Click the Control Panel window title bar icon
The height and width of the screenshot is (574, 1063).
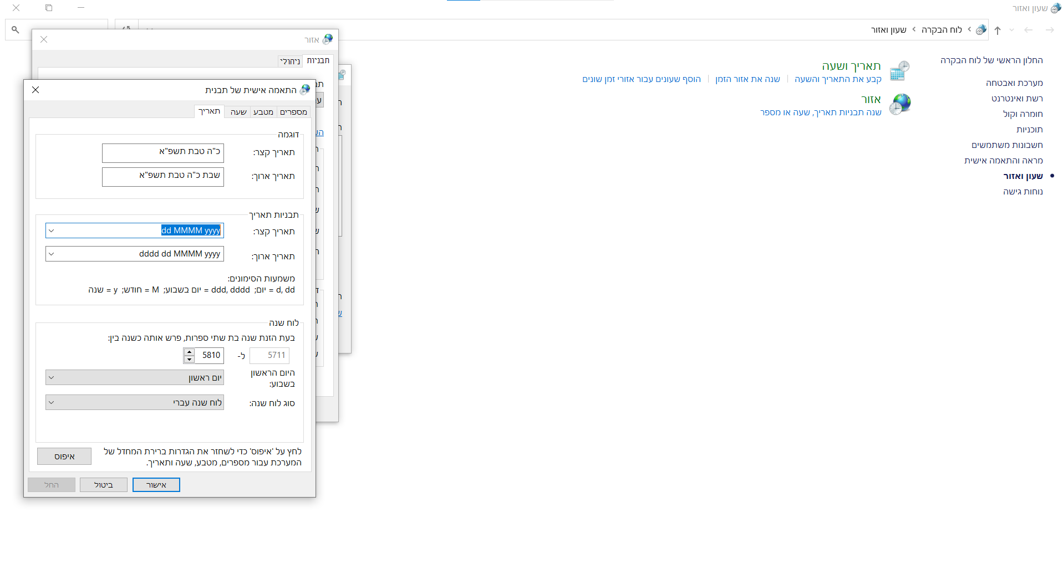click(x=1056, y=8)
